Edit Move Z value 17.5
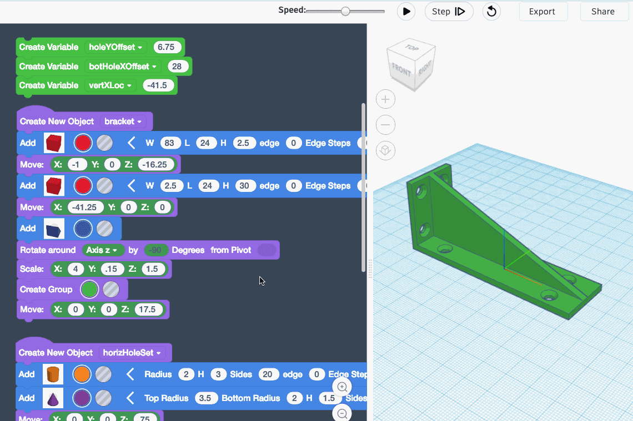Image resolution: width=633 pixels, height=421 pixels. [147, 310]
